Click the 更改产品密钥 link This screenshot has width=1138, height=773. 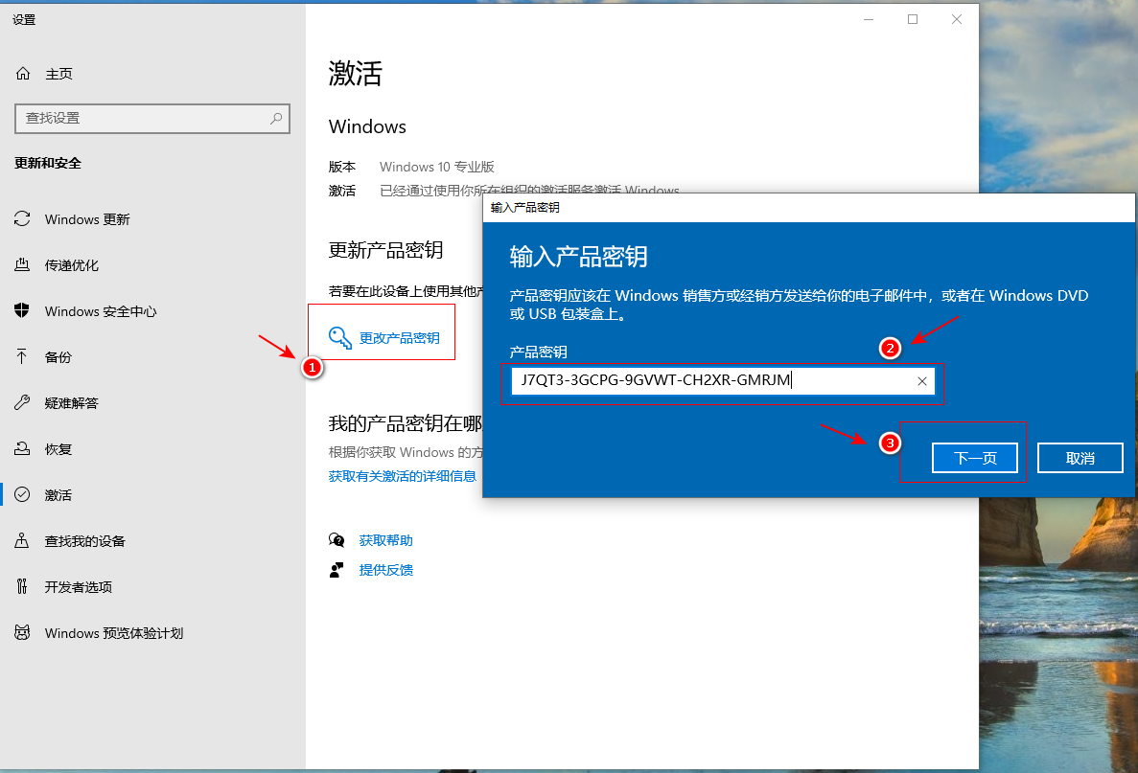click(x=399, y=338)
